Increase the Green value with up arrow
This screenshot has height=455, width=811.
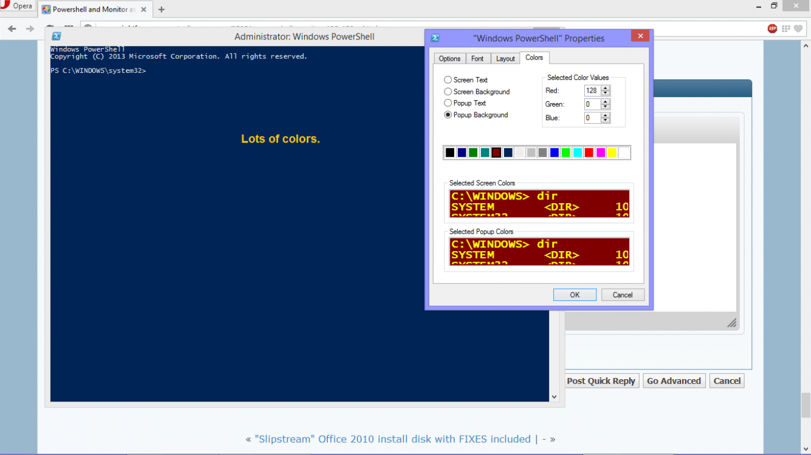[x=605, y=102]
